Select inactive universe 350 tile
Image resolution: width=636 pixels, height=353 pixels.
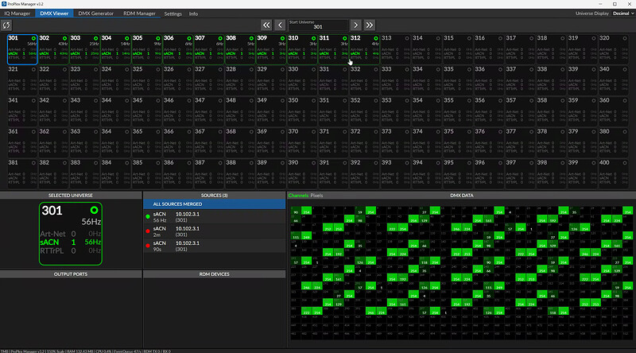point(303,112)
